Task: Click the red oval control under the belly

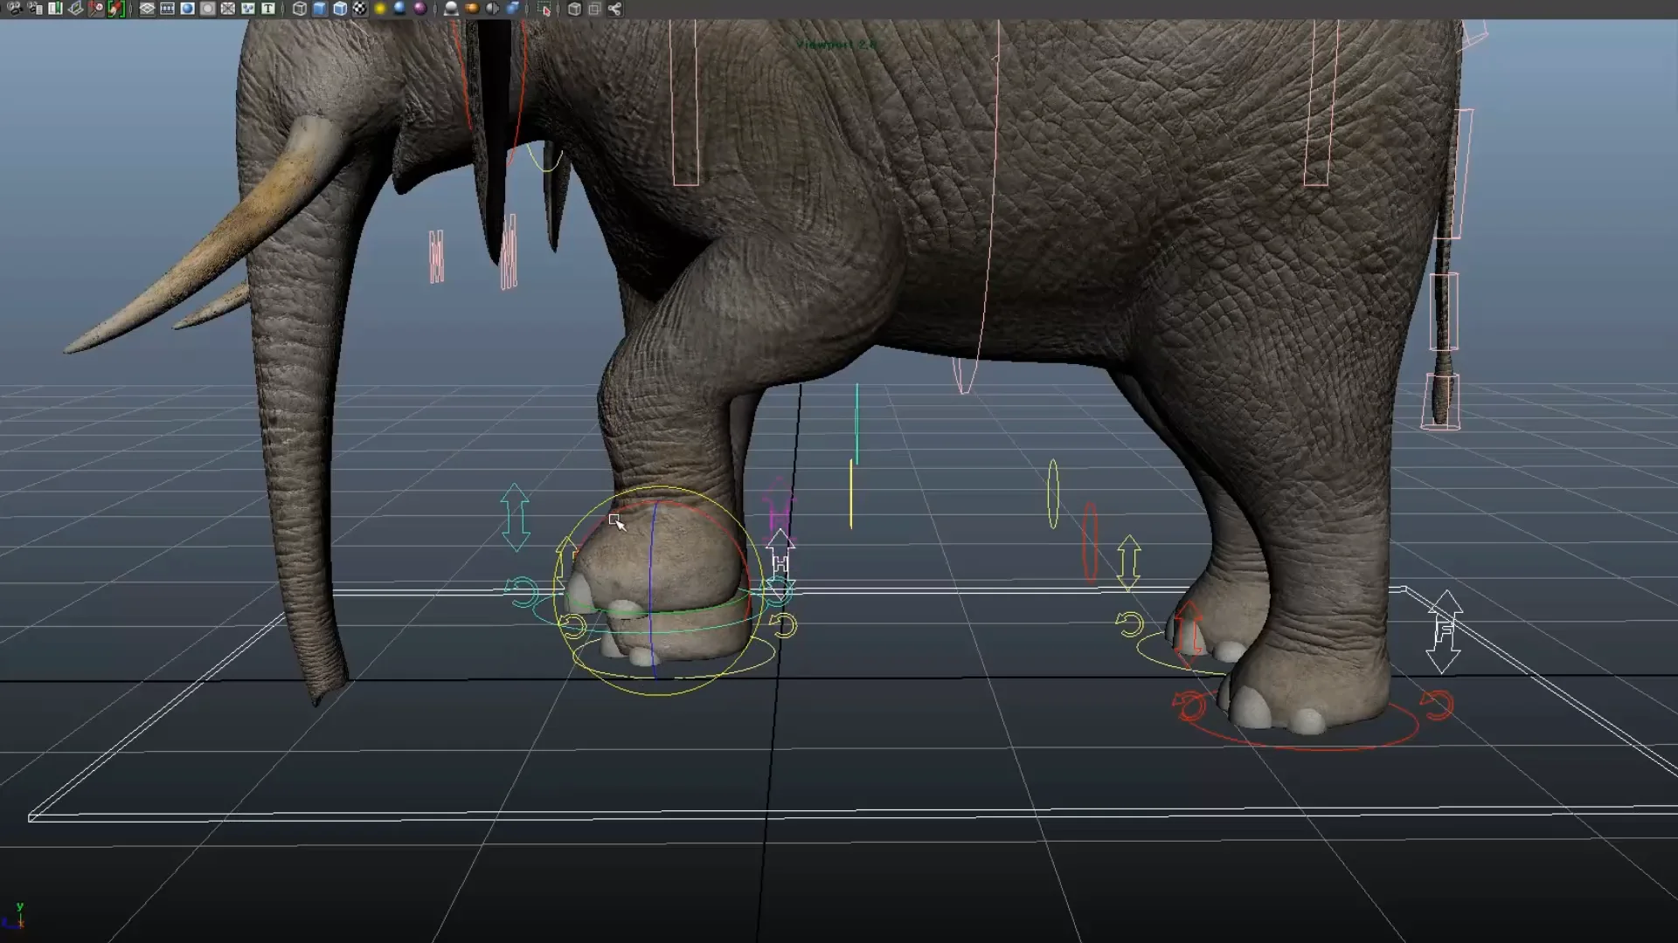Action: tap(1090, 542)
